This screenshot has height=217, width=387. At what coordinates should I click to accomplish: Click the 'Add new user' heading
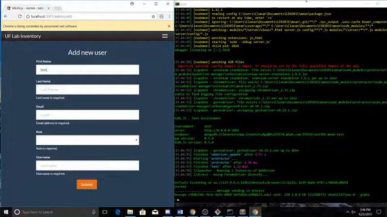(87, 52)
